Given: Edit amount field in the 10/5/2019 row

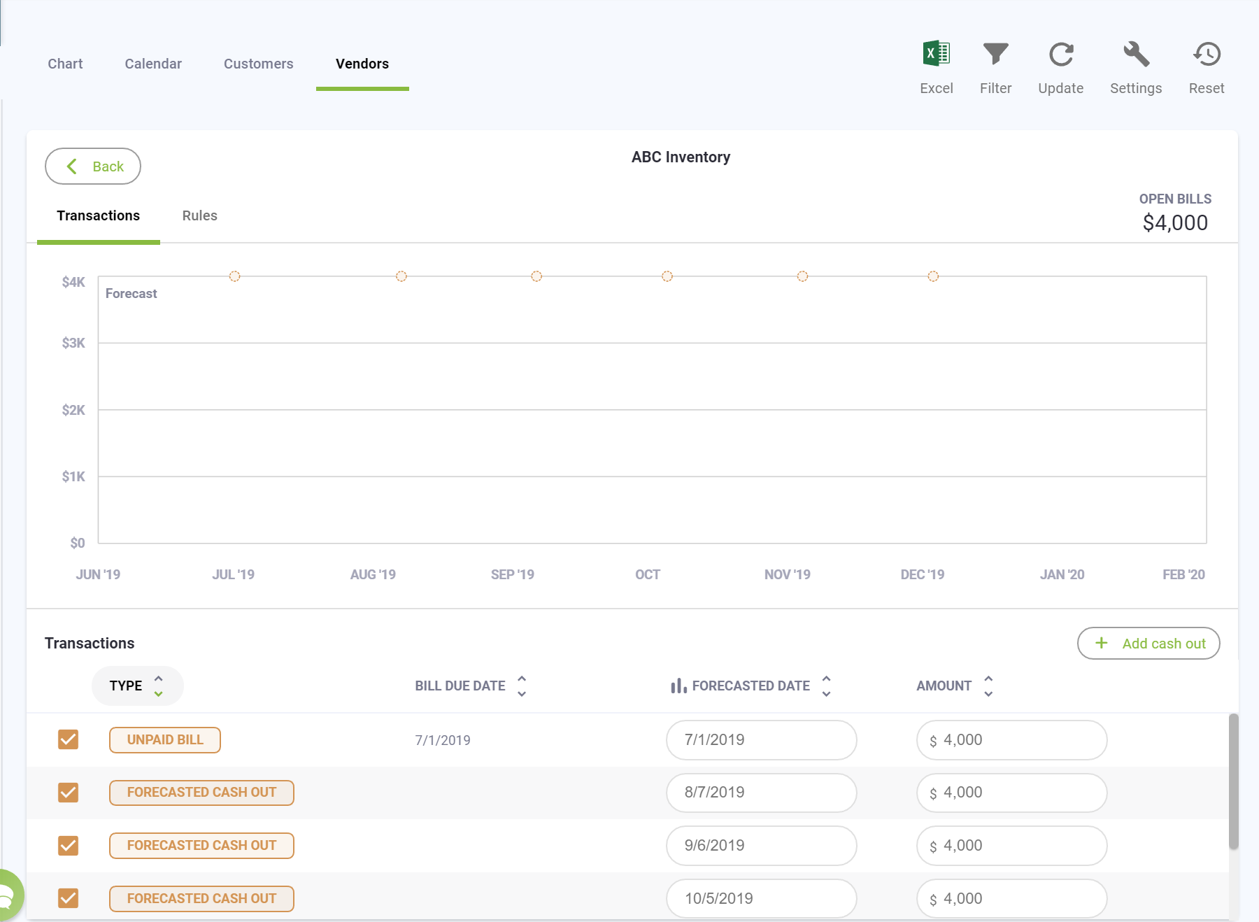Looking at the screenshot, I should tap(1012, 898).
